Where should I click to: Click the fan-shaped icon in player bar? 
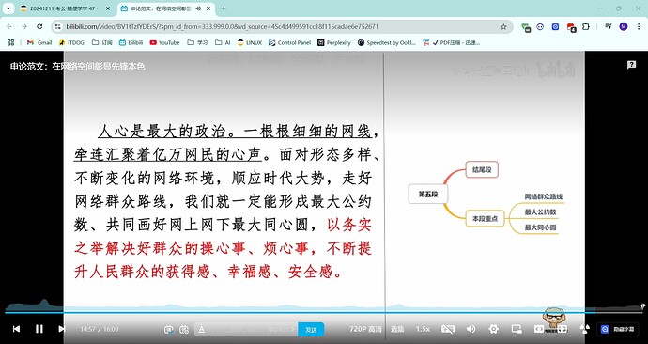point(584,329)
